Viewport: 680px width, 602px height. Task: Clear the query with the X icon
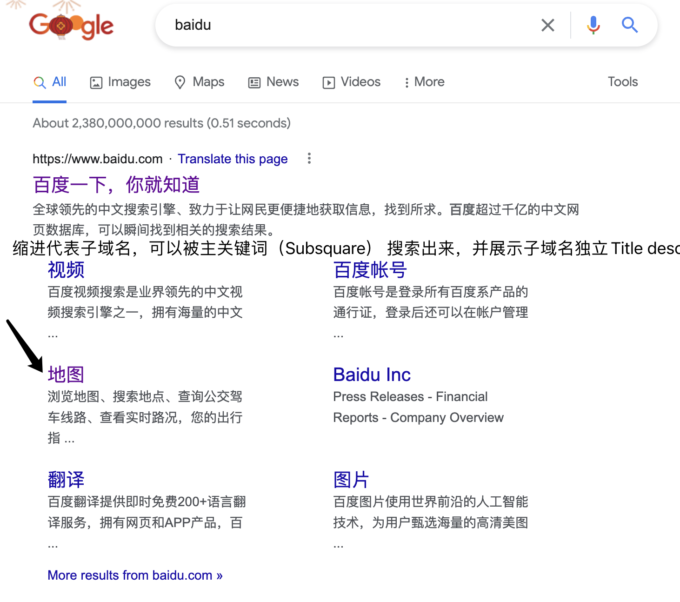coord(547,25)
